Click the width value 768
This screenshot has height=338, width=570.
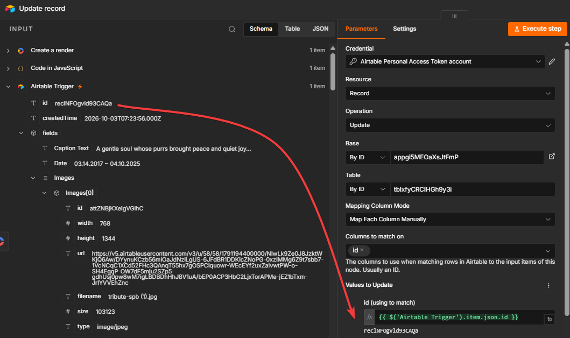[x=105, y=223]
